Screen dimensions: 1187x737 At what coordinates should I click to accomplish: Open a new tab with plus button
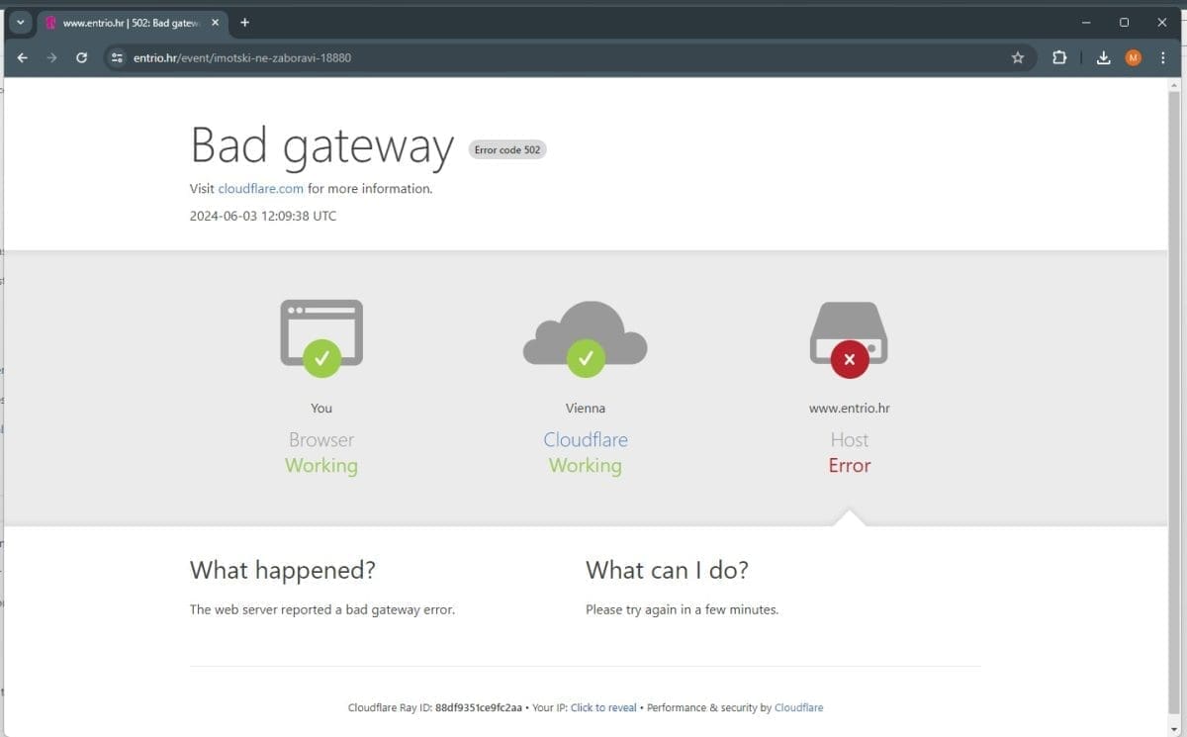pyautogui.click(x=245, y=22)
